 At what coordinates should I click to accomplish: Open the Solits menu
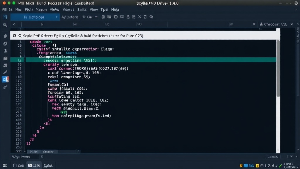pyautogui.click(x=82, y=10)
